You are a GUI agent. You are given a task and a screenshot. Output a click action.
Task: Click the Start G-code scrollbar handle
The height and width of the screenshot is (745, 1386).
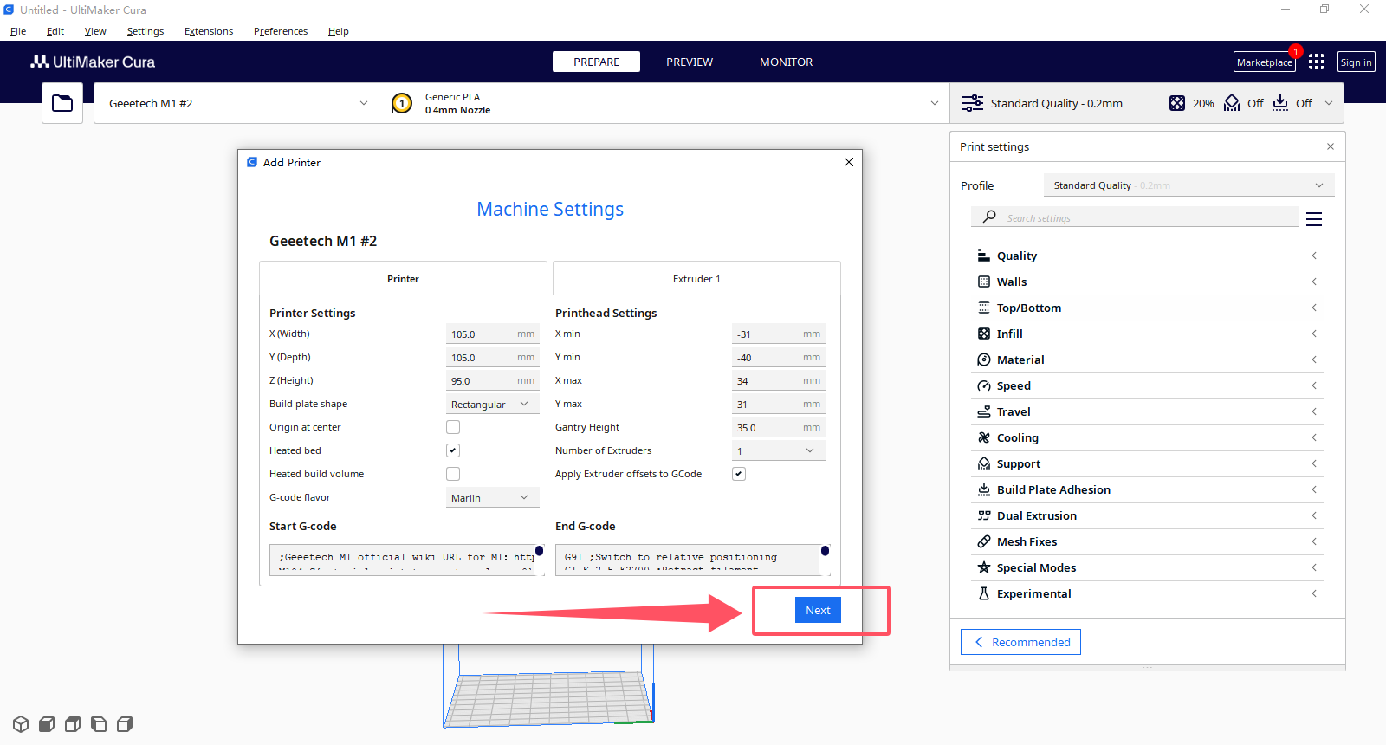pos(540,551)
